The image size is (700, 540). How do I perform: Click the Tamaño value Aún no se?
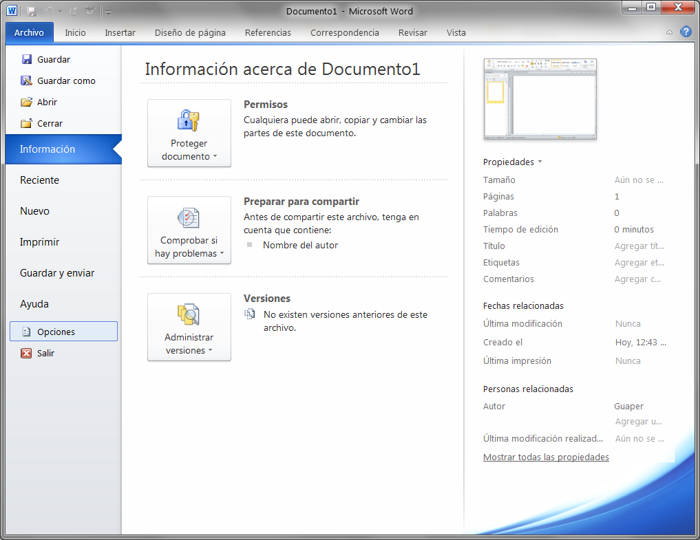coord(639,180)
